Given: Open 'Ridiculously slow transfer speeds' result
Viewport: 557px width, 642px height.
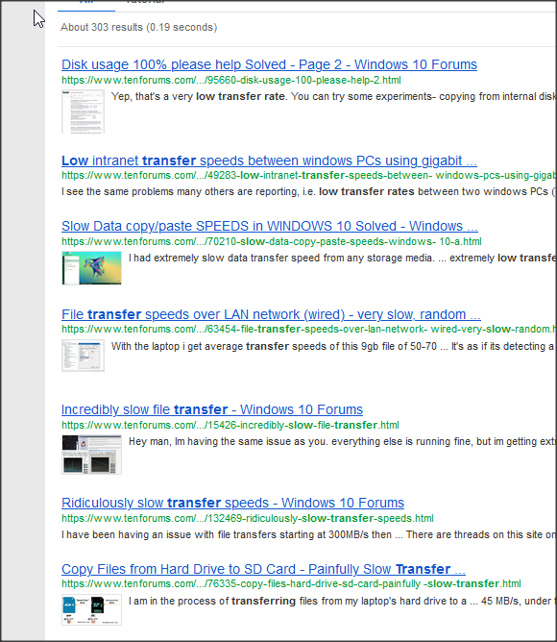Looking at the screenshot, I should (232, 503).
